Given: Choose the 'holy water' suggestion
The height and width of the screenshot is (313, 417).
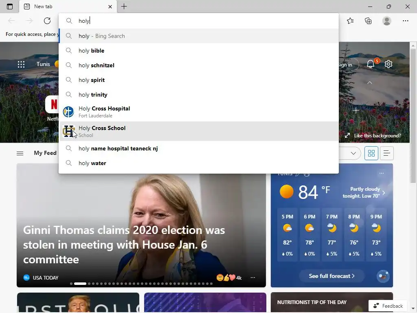Looking at the screenshot, I should click(199, 163).
